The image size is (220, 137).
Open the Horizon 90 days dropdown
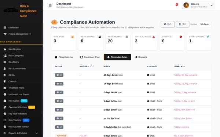[205, 24]
